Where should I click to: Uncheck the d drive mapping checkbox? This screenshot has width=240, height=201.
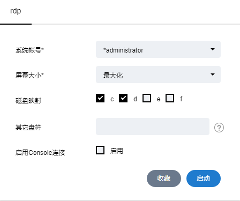(x=123, y=98)
